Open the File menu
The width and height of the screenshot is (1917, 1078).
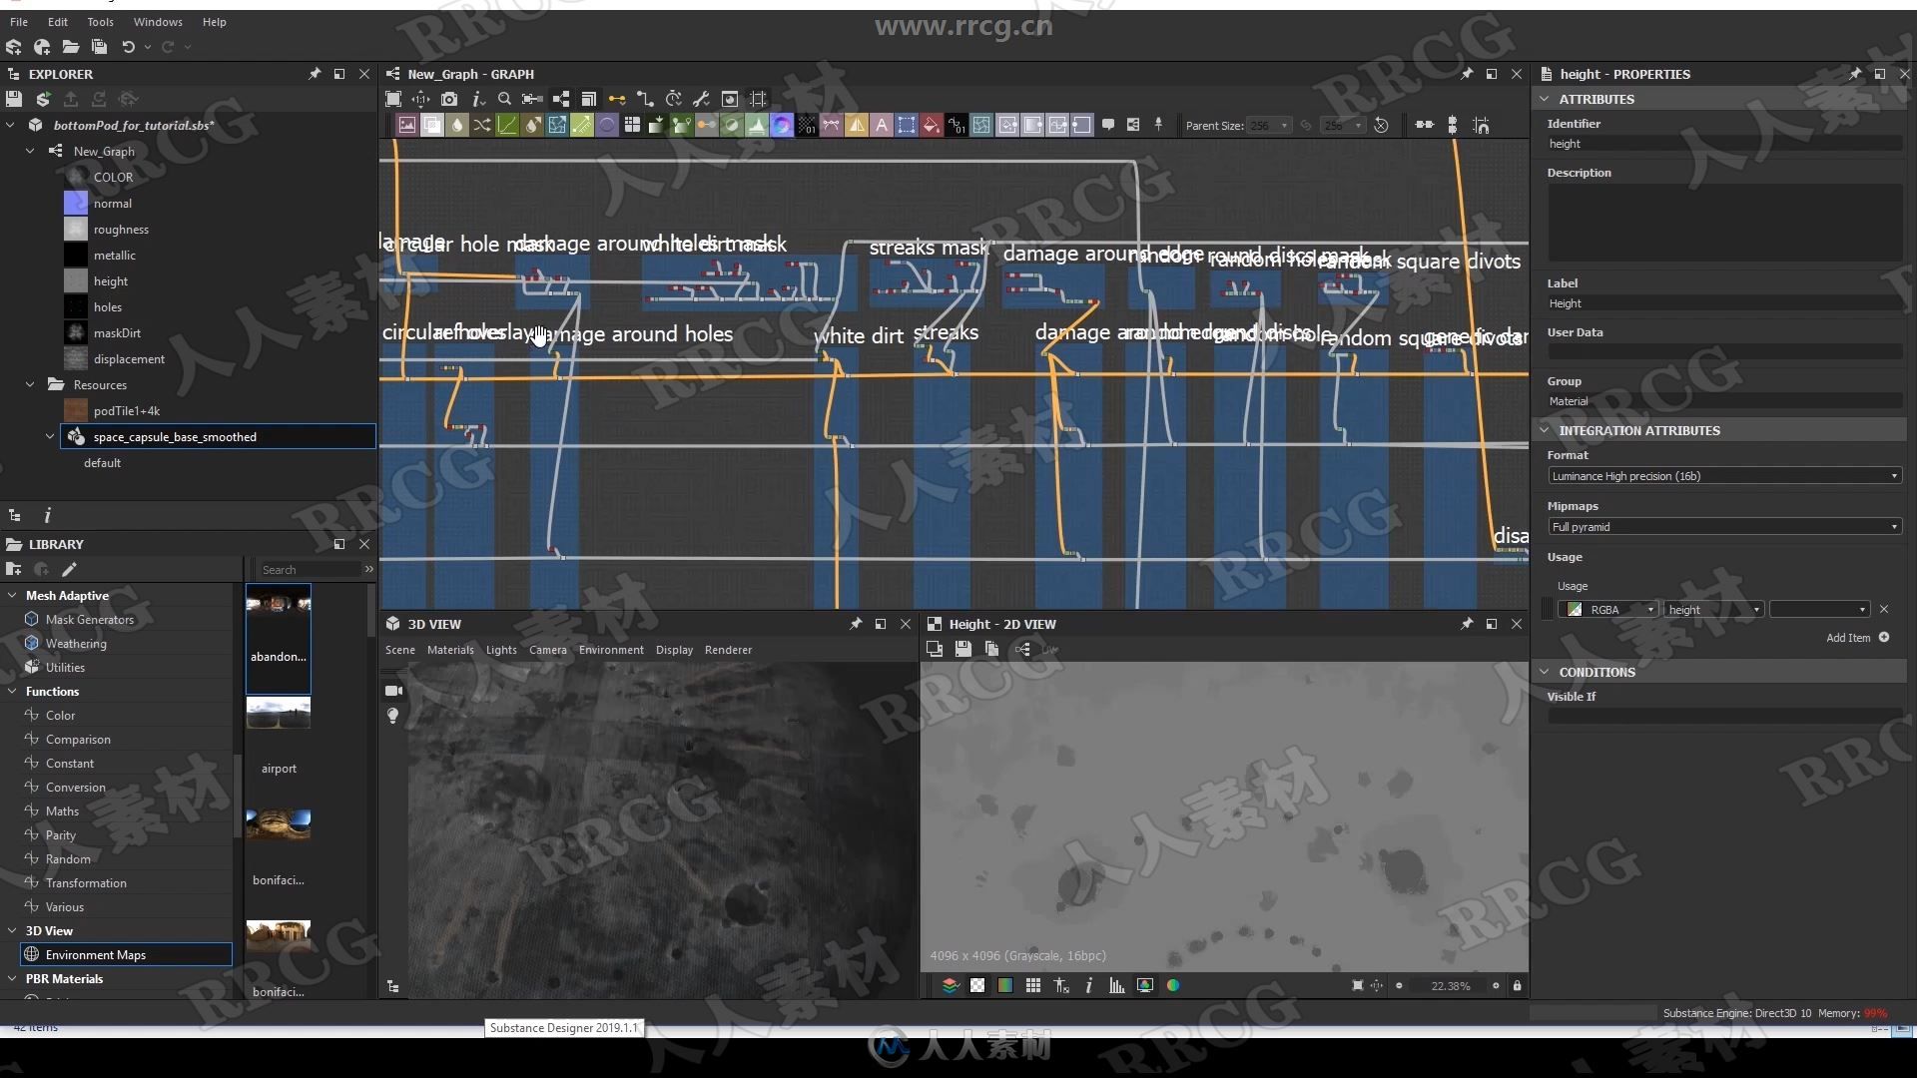coord(18,21)
